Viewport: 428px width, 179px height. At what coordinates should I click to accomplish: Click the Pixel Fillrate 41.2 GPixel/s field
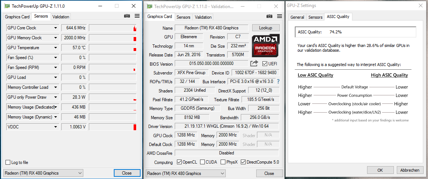192,99
